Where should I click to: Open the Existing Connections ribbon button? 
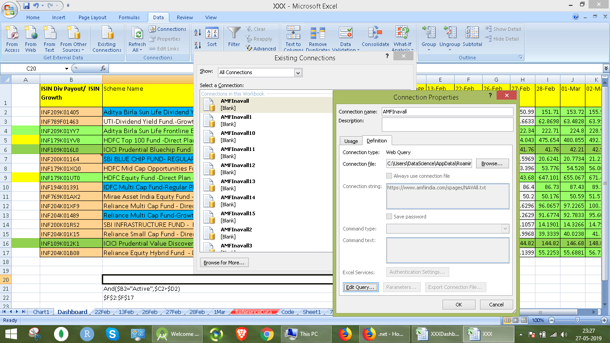pos(107,39)
